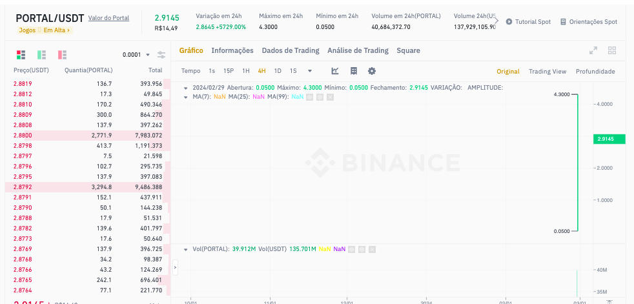
Task: Select sell order at price 2.8809
Action: [x=88, y=115]
